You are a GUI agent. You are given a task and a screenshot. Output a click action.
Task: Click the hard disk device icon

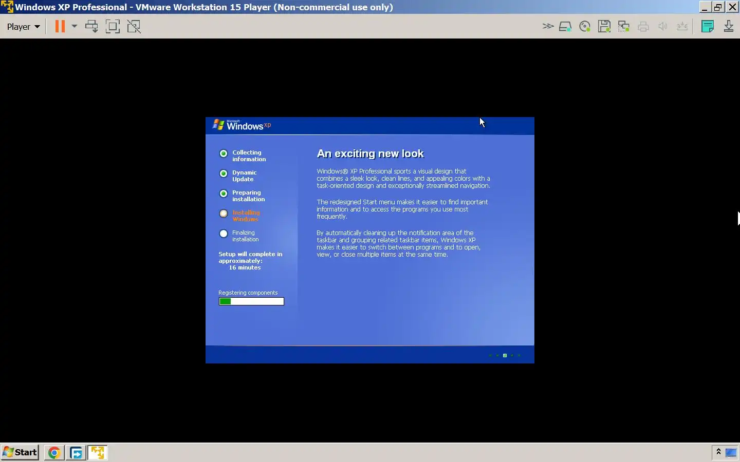pos(565,27)
